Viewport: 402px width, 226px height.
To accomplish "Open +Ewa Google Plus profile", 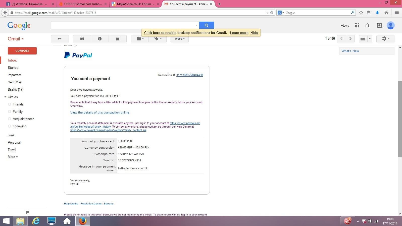I will click(x=345, y=25).
